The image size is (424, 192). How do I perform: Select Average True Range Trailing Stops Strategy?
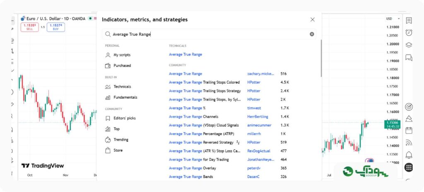tap(205, 91)
